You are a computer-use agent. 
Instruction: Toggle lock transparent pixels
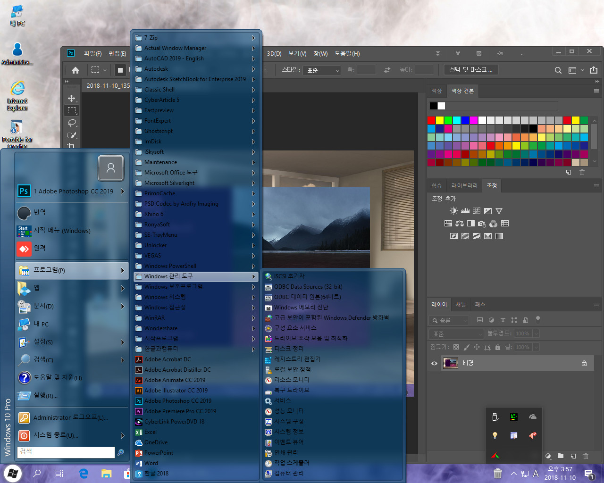456,347
